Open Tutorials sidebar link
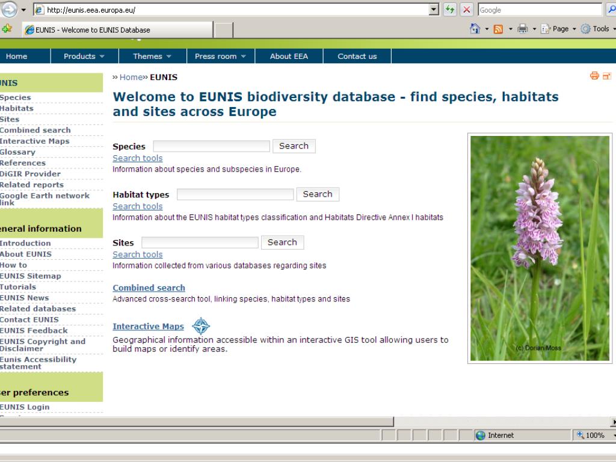The width and height of the screenshot is (616, 462). click(18, 287)
